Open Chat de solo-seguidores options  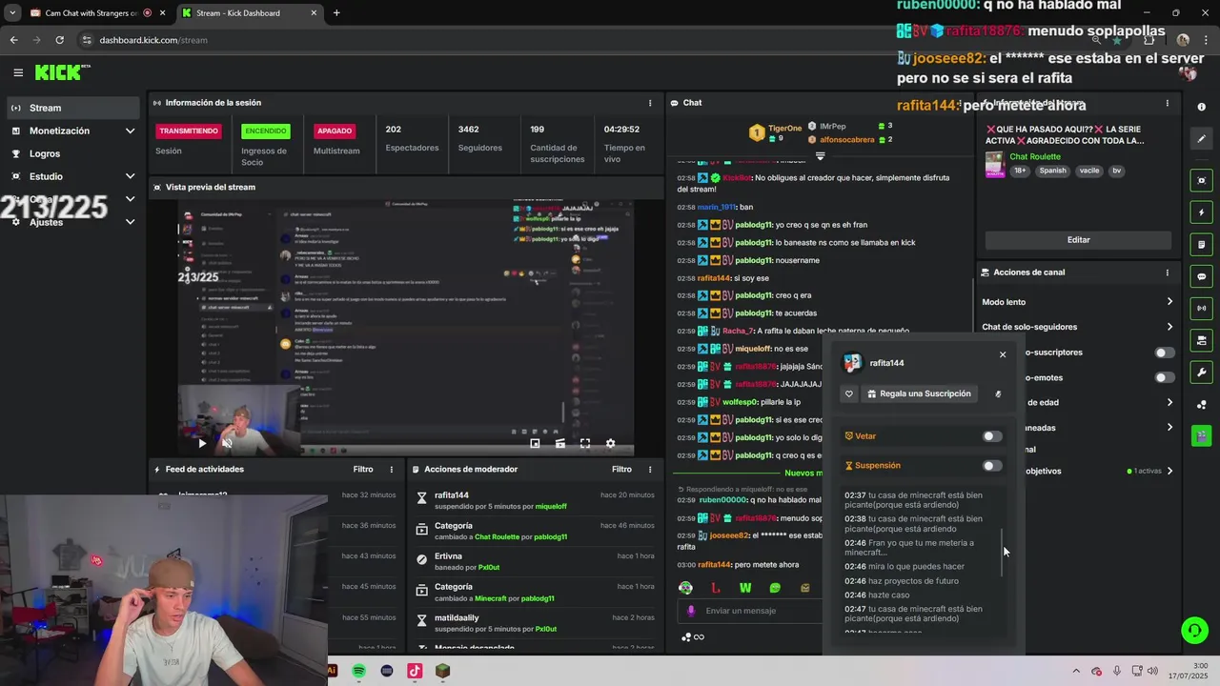pos(1169,327)
